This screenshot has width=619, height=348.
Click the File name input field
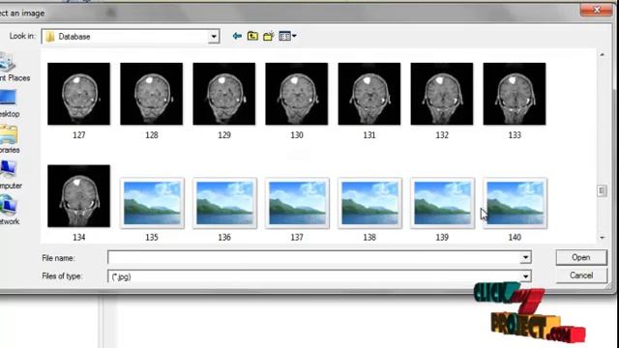(x=313, y=258)
